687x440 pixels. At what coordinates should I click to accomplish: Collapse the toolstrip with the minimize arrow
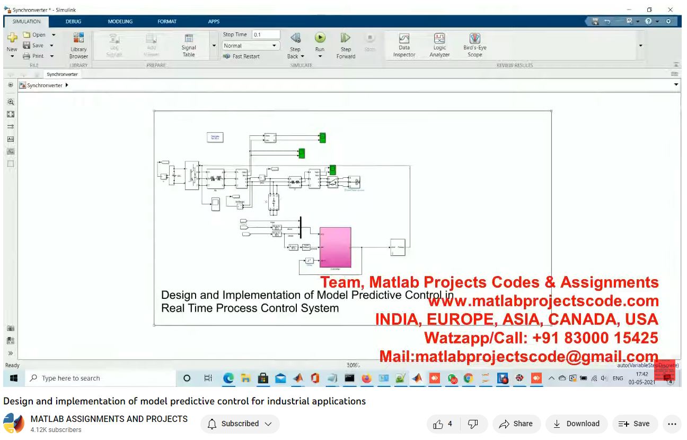pos(676,65)
